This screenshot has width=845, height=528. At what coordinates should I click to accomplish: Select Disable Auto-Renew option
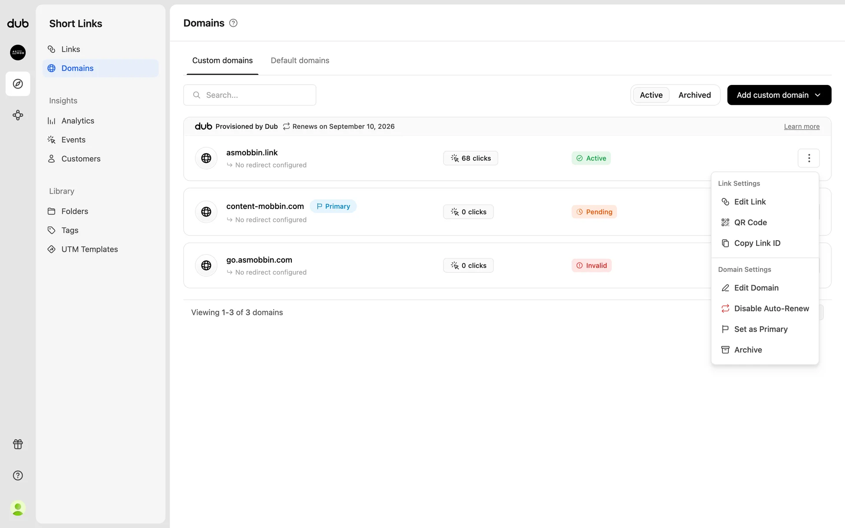click(x=771, y=308)
